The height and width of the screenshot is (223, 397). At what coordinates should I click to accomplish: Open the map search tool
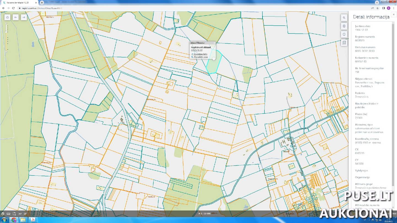[x=344, y=18]
